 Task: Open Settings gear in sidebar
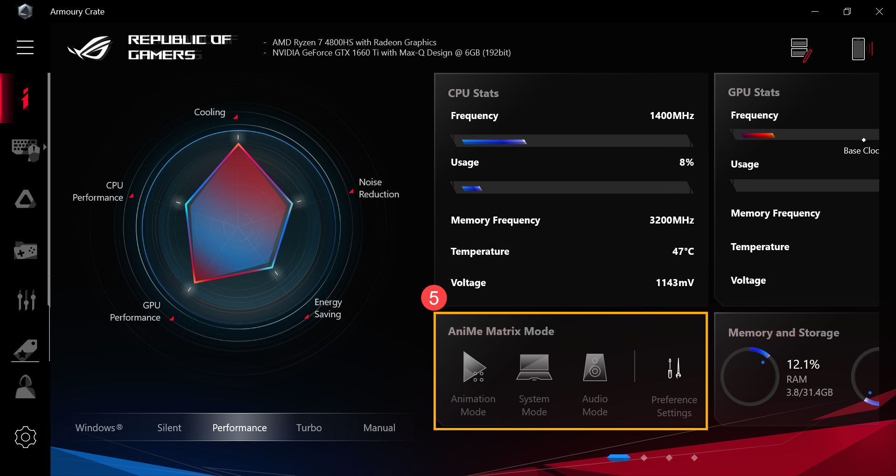(x=25, y=437)
